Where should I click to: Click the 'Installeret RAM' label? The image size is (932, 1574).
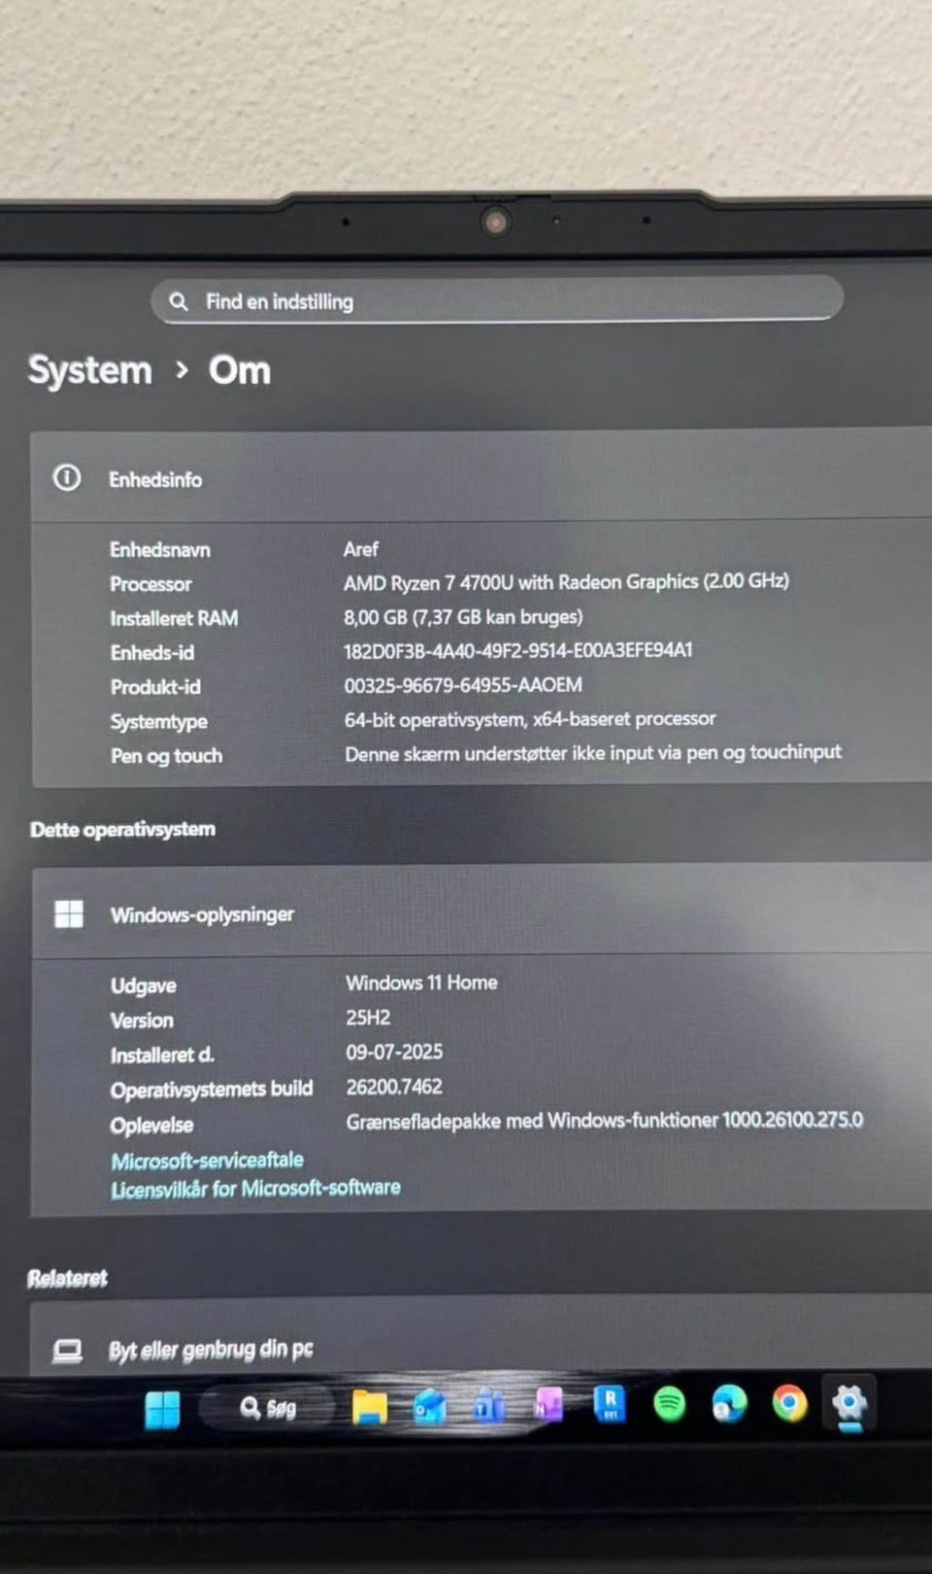[174, 618]
